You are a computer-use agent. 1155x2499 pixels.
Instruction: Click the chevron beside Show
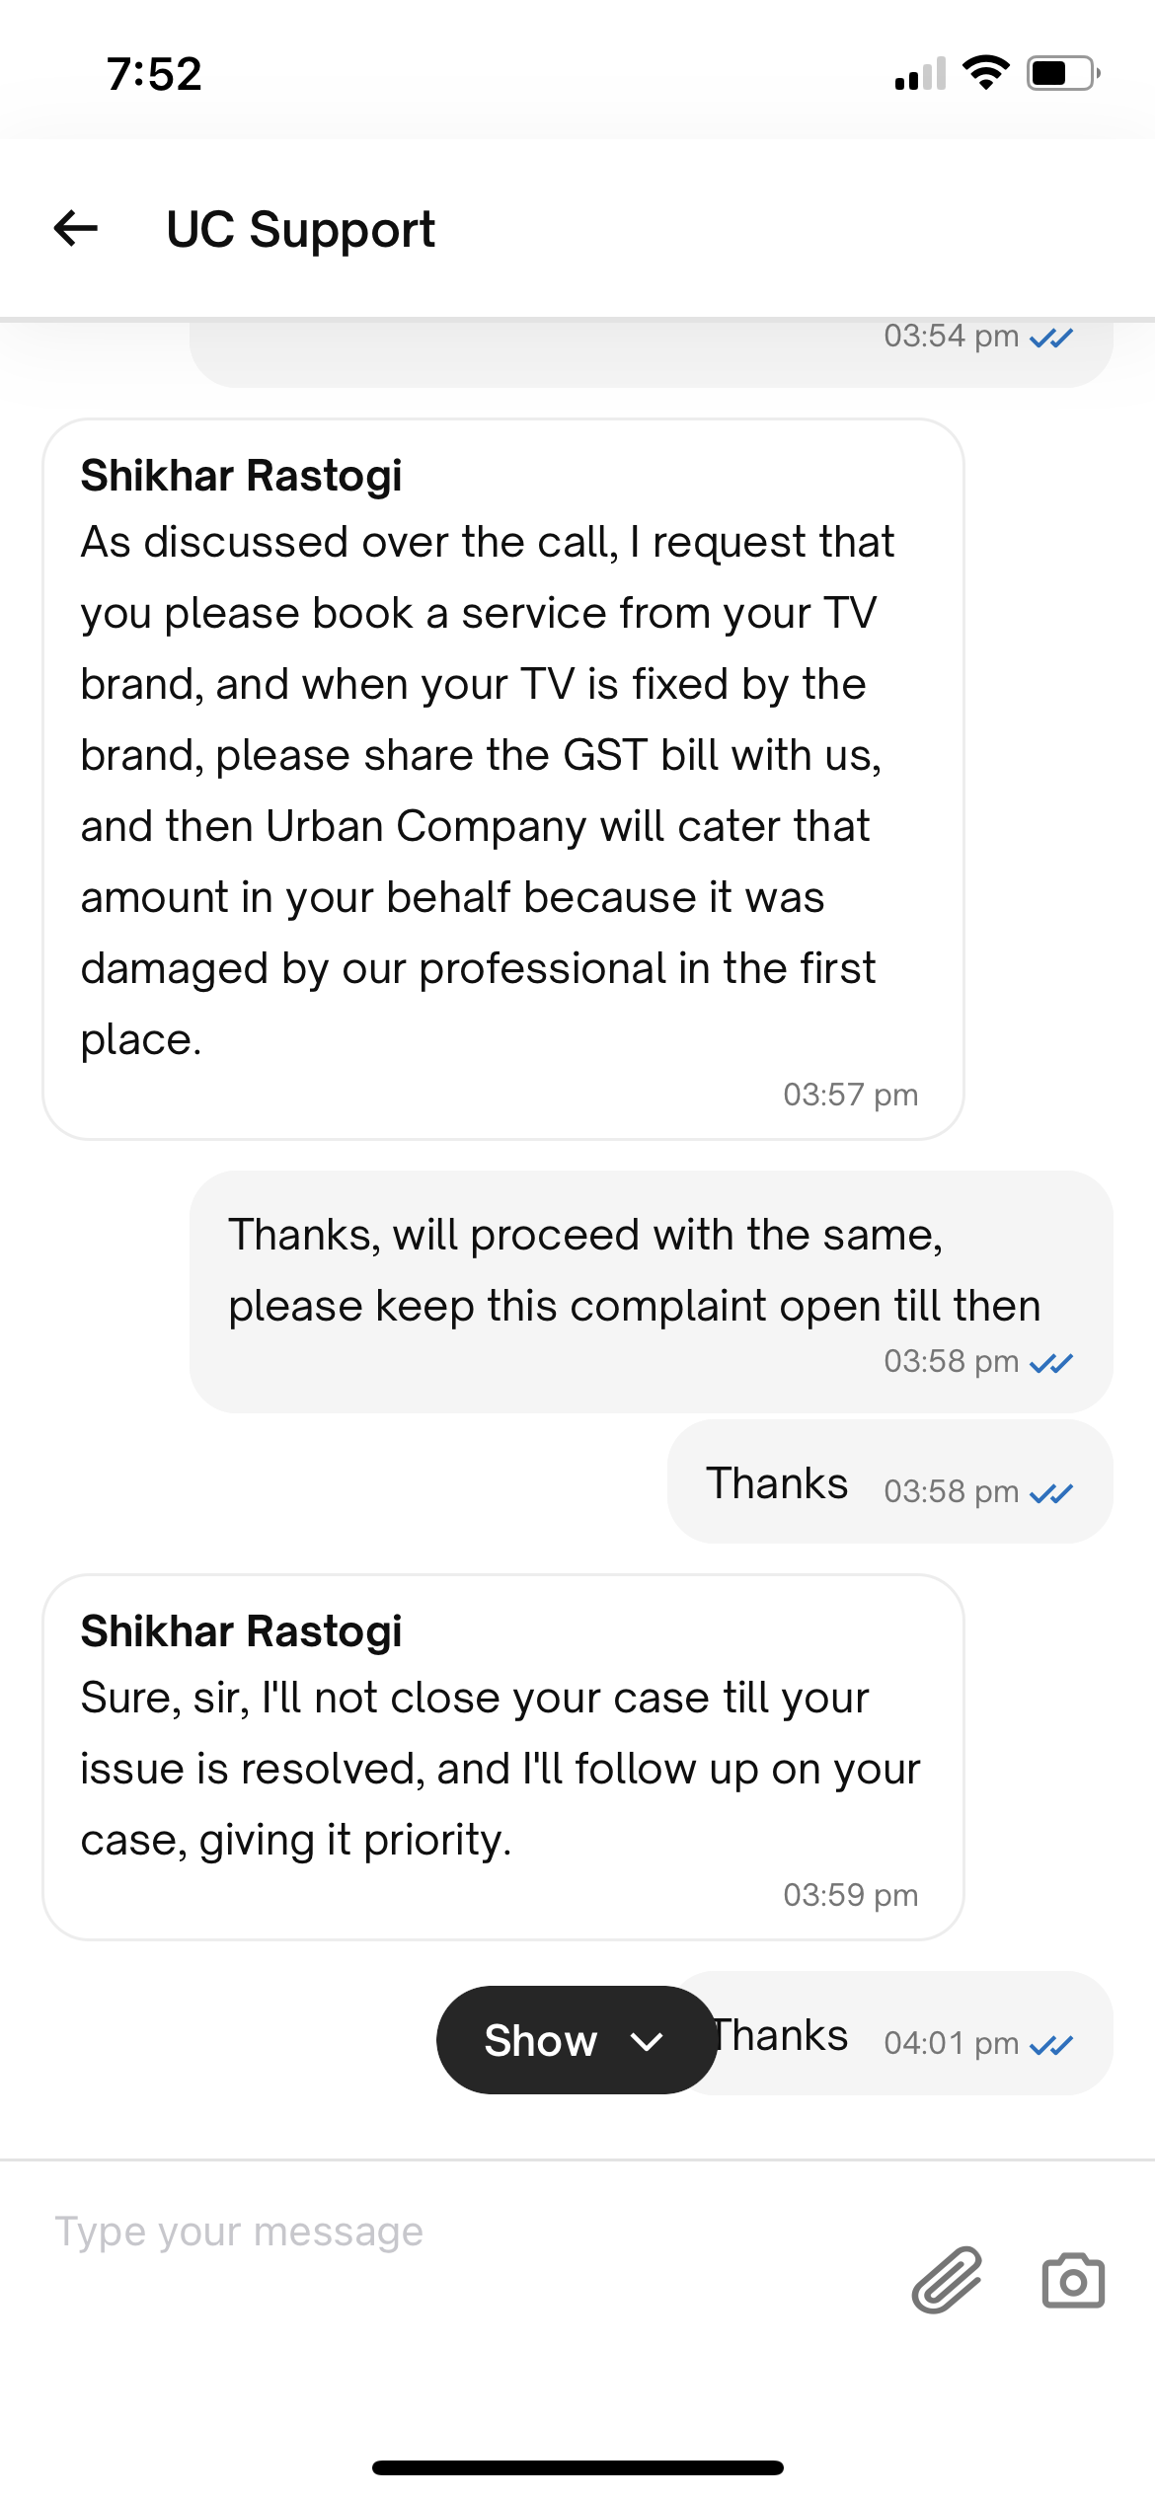coord(647,2040)
